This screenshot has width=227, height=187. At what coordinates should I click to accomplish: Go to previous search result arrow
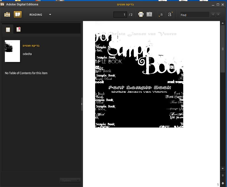[213, 15]
